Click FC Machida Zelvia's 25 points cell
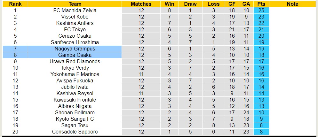The width and height of the screenshot is (318, 137). (261, 10)
